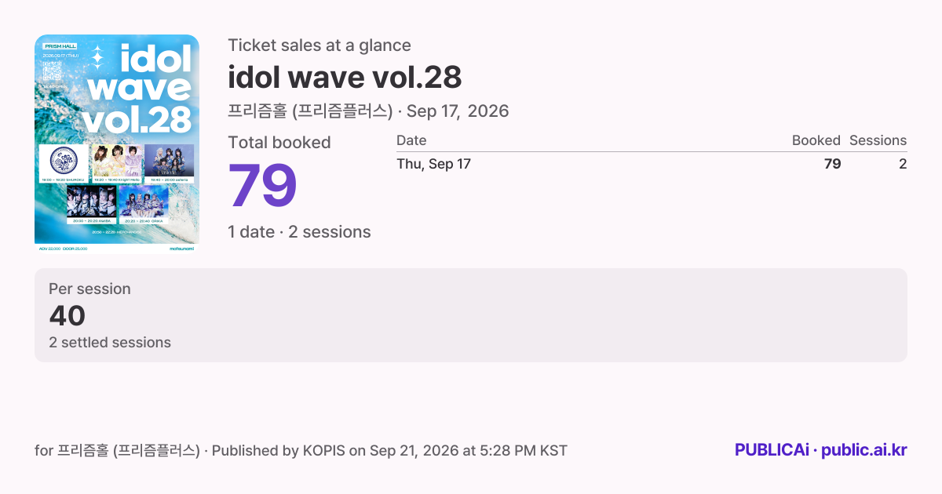The width and height of the screenshot is (942, 494).
Task: Click the Booked column header
Action: (816, 140)
